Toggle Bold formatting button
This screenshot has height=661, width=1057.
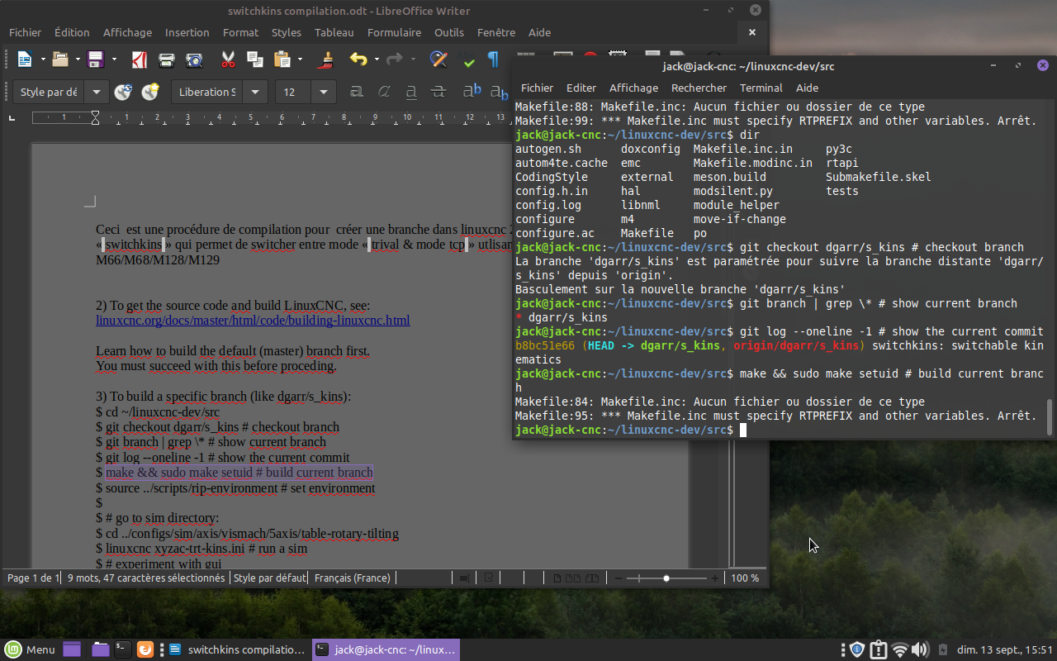(x=357, y=92)
